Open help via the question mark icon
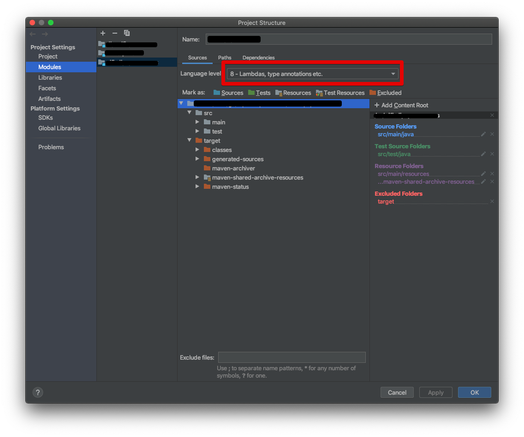Viewport: 524px width, 437px height. point(37,392)
